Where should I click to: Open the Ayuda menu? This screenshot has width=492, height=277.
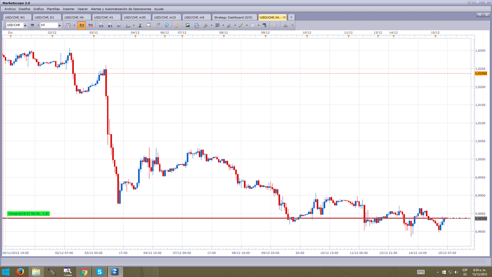[159, 9]
